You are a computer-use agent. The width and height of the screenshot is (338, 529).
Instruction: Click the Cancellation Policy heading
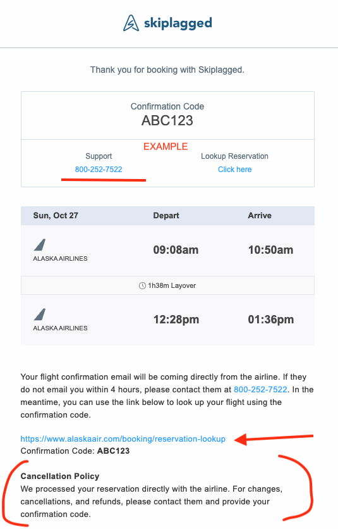pos(60,476)
